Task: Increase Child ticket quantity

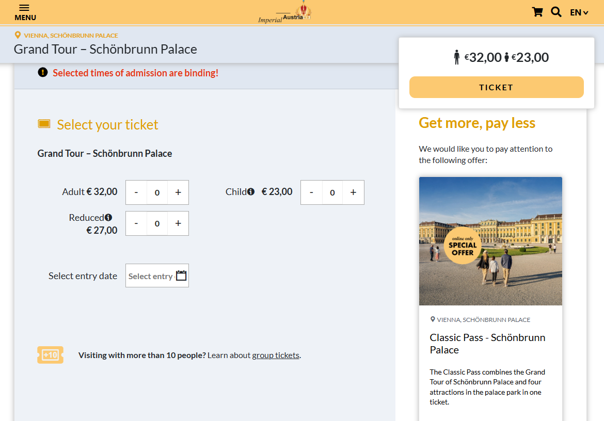Action: (x=353, y=192)
